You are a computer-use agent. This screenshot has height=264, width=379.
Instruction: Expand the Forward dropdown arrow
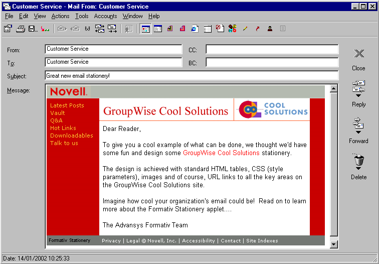pyautogui.click(x=358, y=133)
